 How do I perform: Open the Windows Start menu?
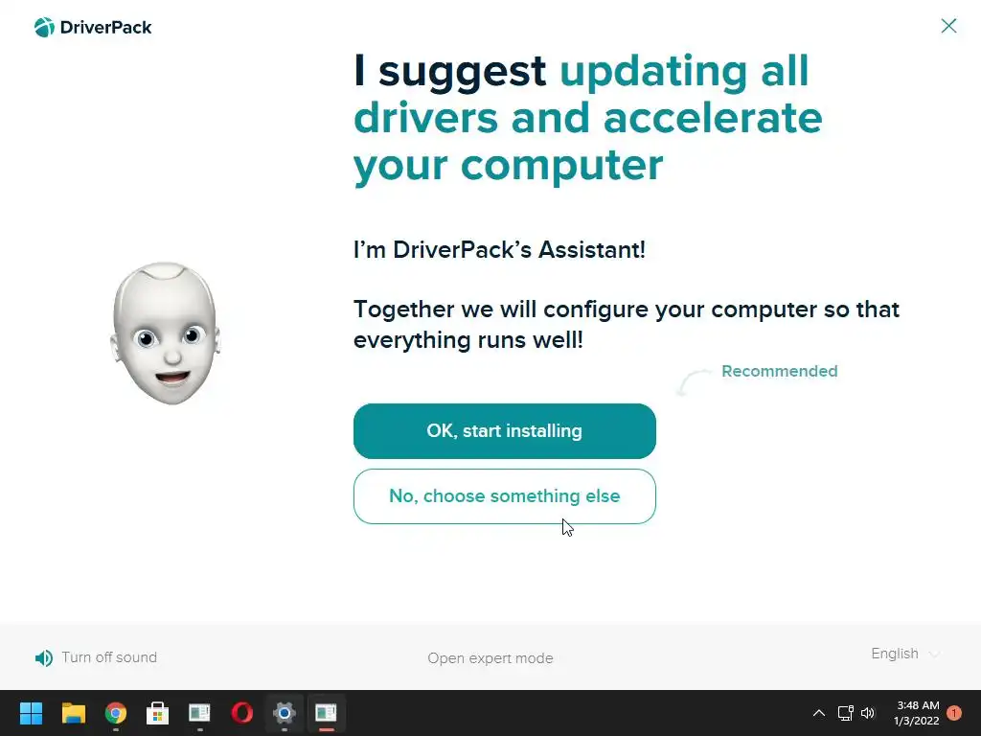tap(31, 713)
